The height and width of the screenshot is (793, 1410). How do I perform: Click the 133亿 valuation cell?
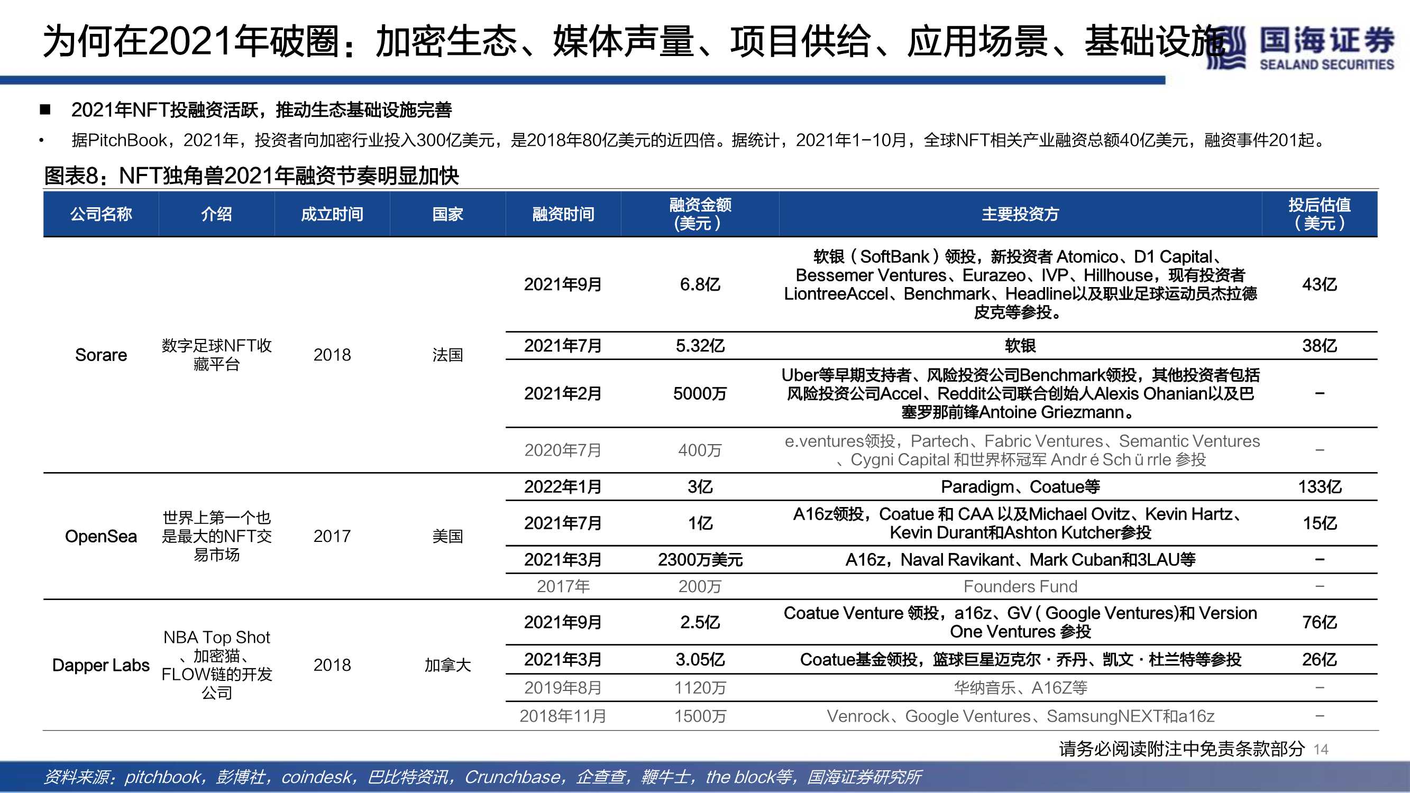(x=1320, y=487)
